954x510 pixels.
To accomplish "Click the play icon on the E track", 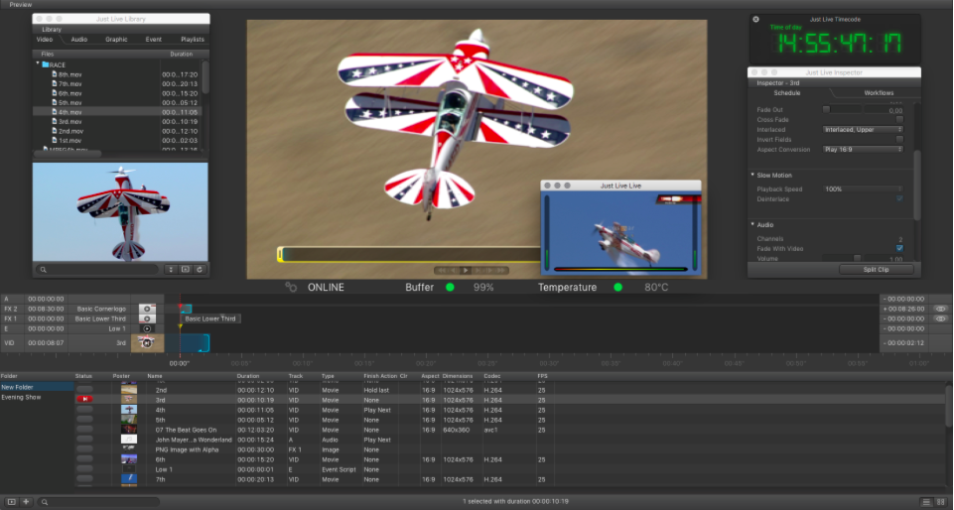I will pos(147,328).
